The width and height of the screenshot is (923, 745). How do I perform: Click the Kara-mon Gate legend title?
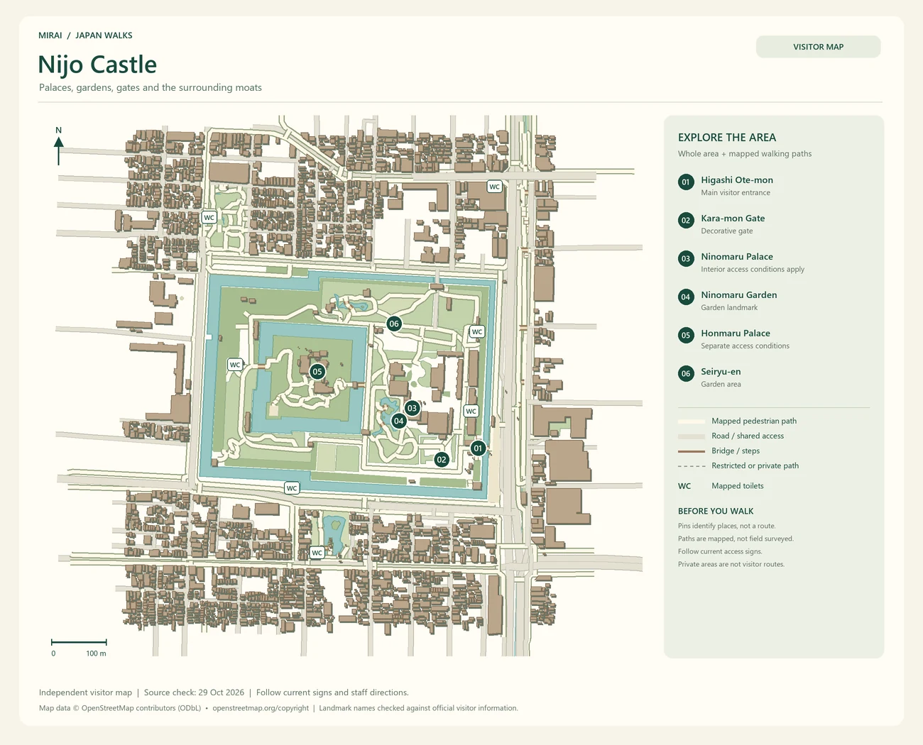[733, 219]
